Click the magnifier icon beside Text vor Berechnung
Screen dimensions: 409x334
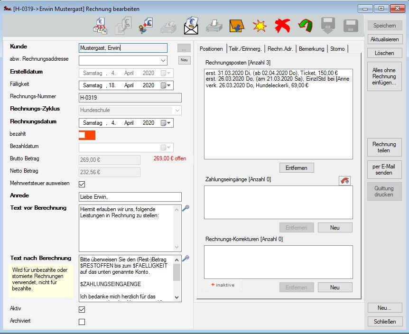(186, 208)
